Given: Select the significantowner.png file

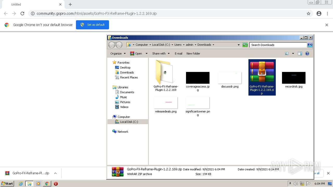Looking at the screenshot, I should click(x=198, y=106).
